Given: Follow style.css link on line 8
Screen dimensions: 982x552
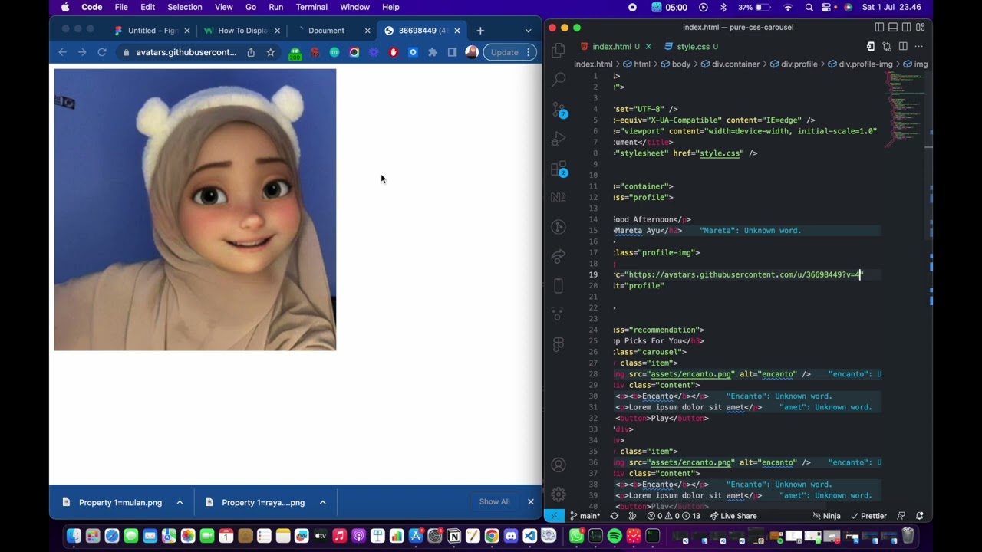Looking at the screenshot, I should 720,153.
